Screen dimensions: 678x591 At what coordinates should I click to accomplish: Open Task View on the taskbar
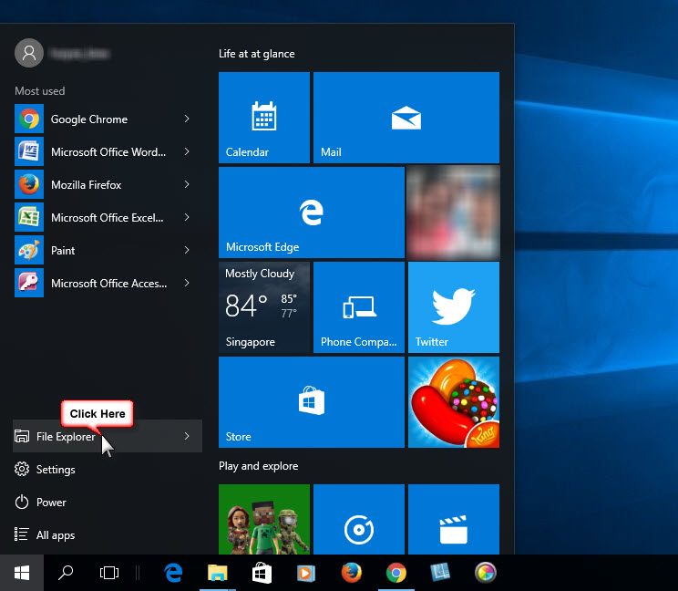coord(109,573)
